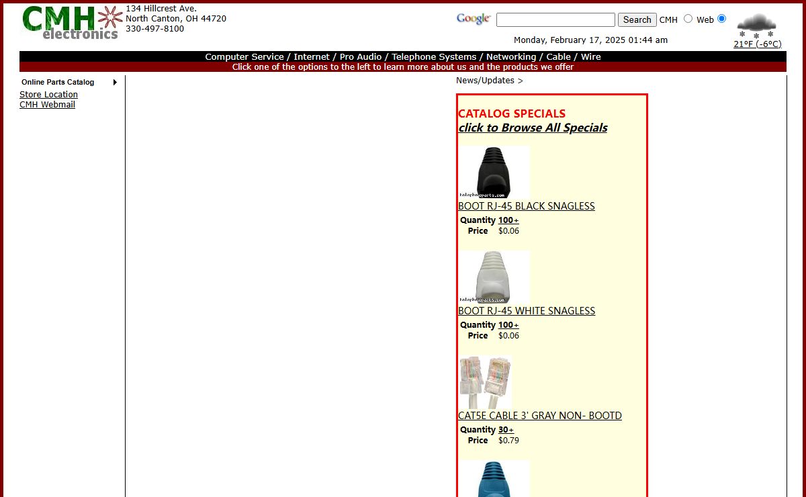The height and width of the screenshot is (497, 806).
Task: Open CAT5E CABLE 3' GRAY NON- BOOTD link
Action: coord(540,416)
